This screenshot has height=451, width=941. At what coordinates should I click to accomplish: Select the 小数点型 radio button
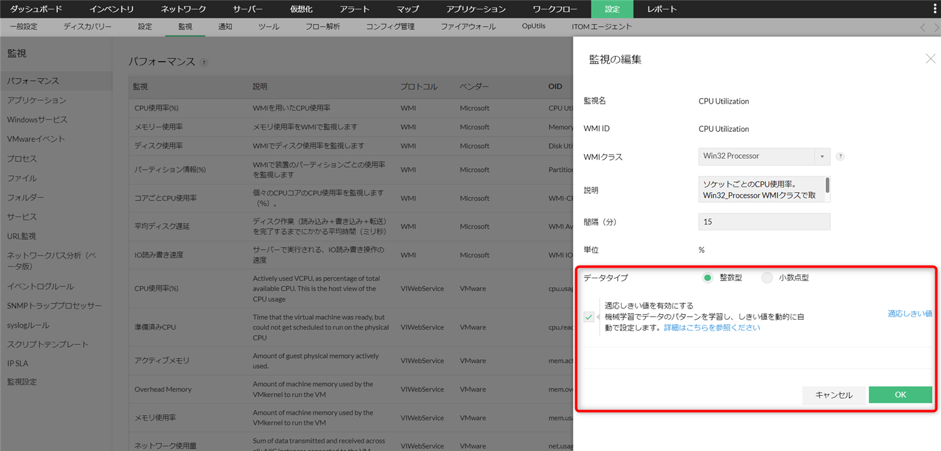point(767,278)
